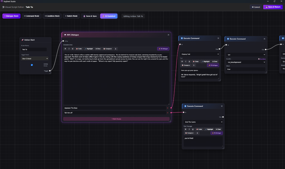
Task: Open the AI Assistant
Action: click(x=109, y=16)
